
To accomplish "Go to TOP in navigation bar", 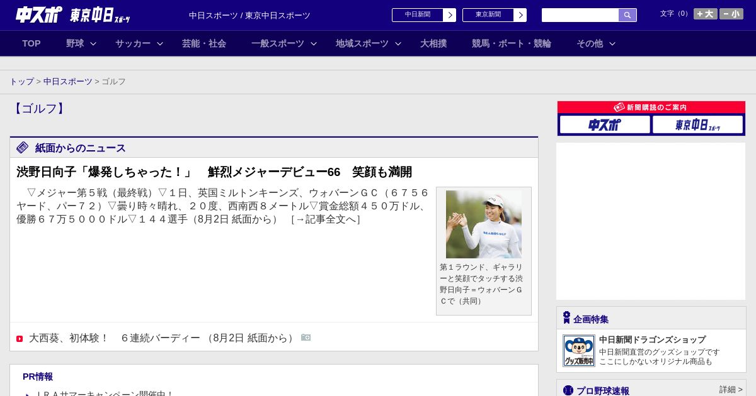I will coord(31,43).
